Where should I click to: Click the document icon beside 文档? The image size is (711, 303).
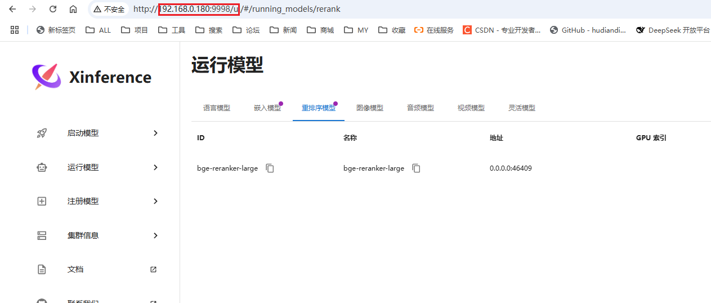pyautogui.click(x=42, y=270)
